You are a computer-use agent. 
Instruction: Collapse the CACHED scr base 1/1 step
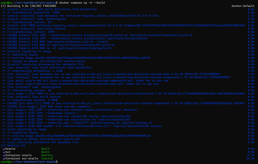14,103
